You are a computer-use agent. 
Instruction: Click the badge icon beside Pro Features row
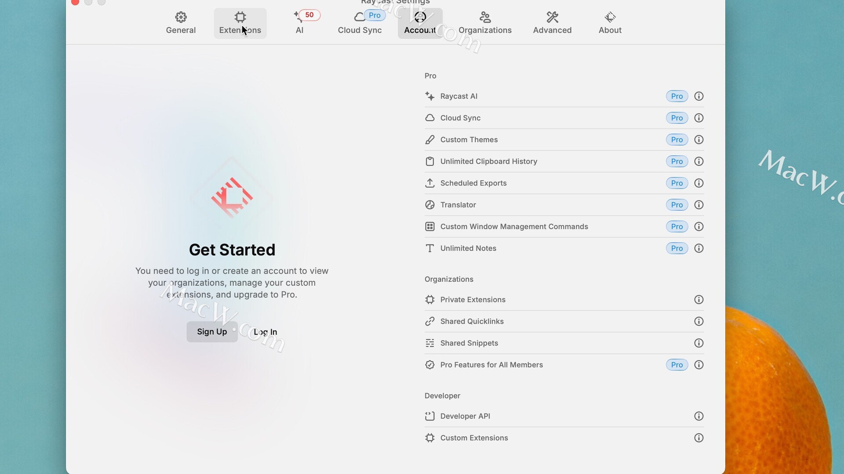430,365
